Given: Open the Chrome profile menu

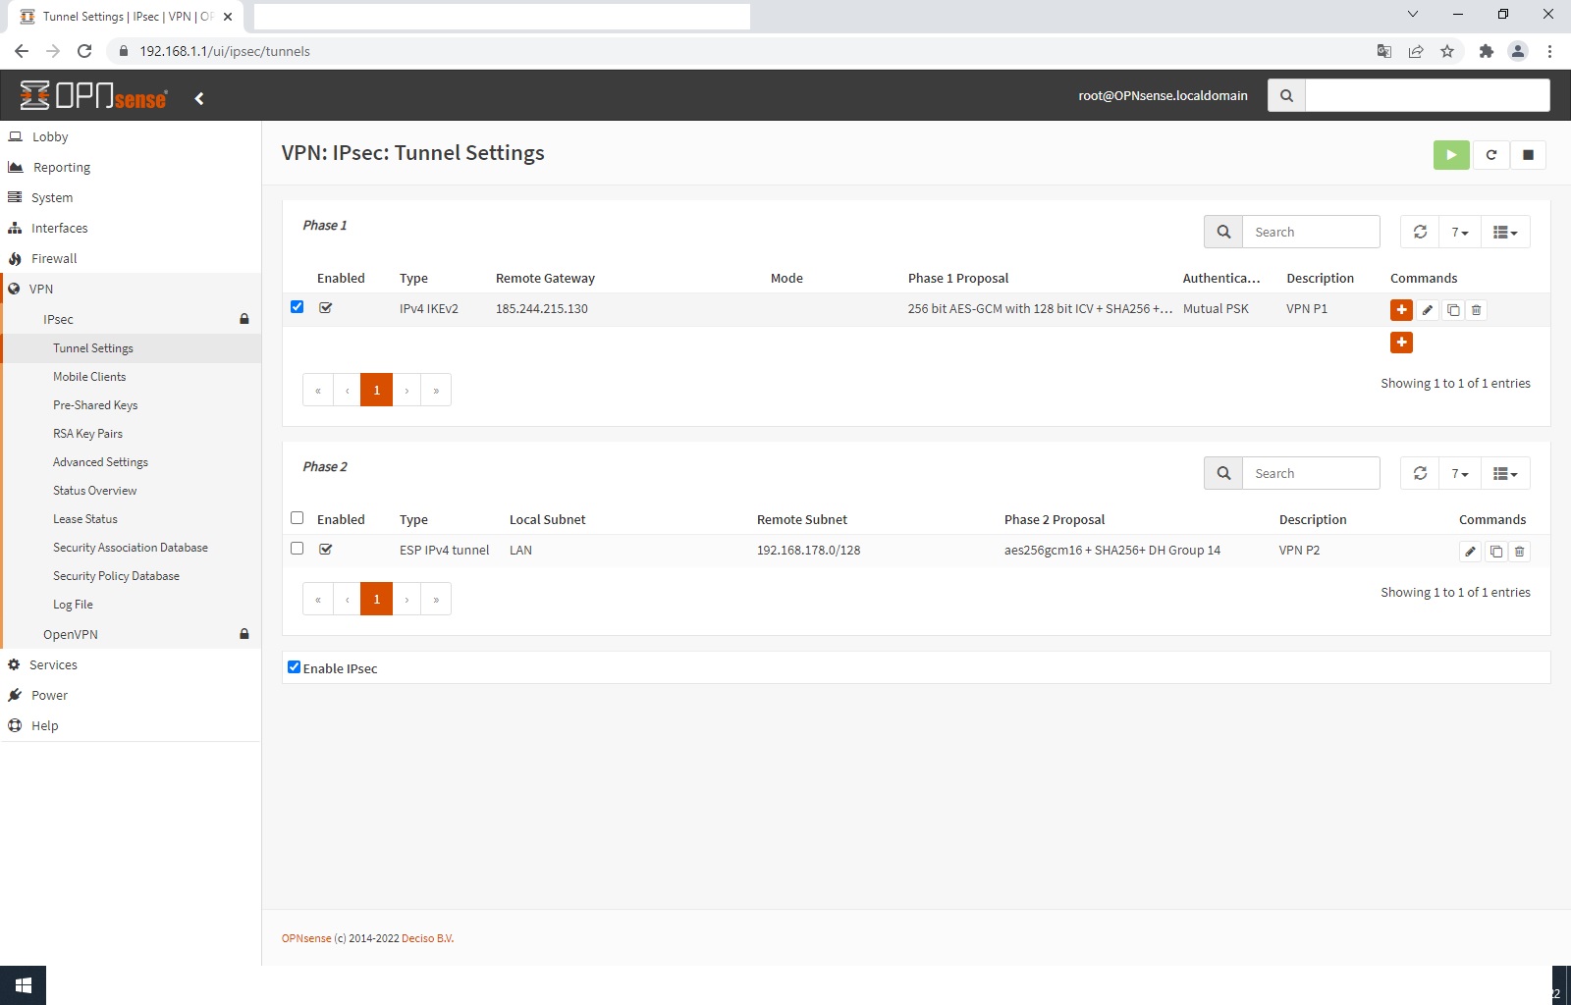Looking at the screenshot, I should coord(1518,51).
